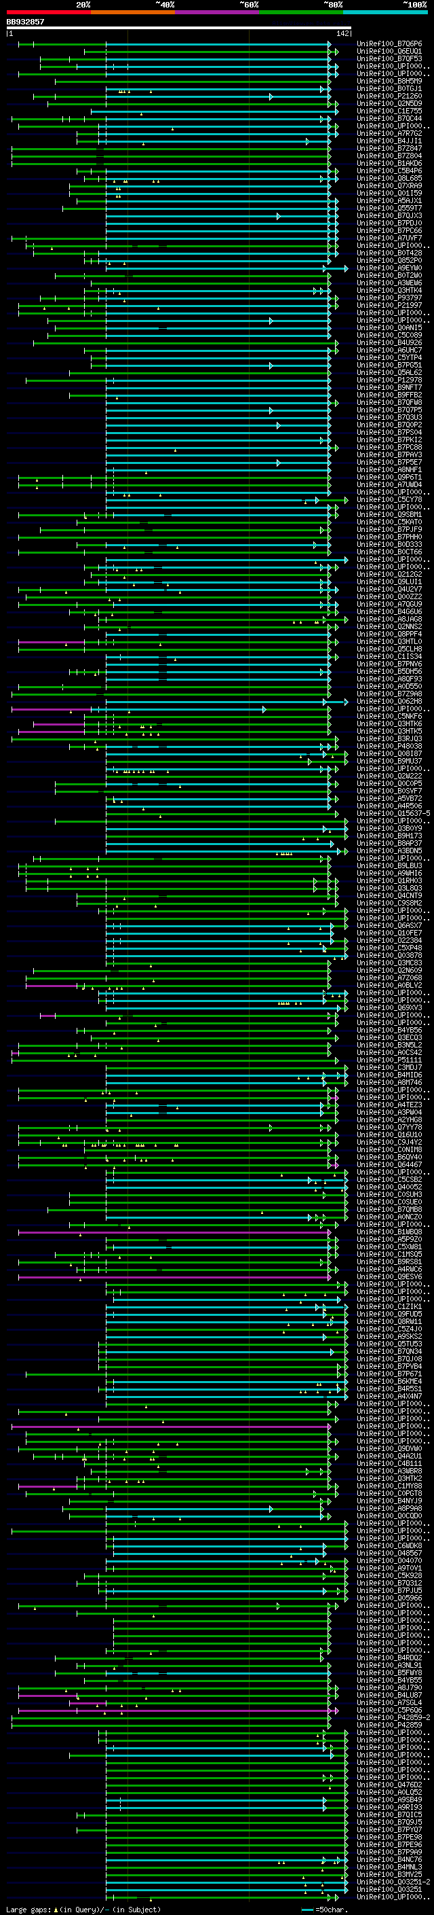
Task: Select the UniRef100_B4NC76 label
Action: pos(389,1860)
